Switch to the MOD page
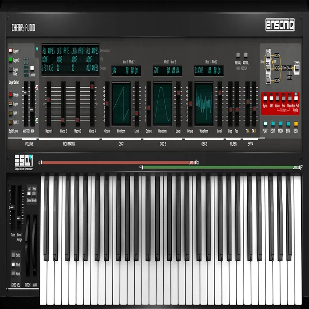This screenshot has height=309, width=309. pyautogui.click(x=281, y=124)
